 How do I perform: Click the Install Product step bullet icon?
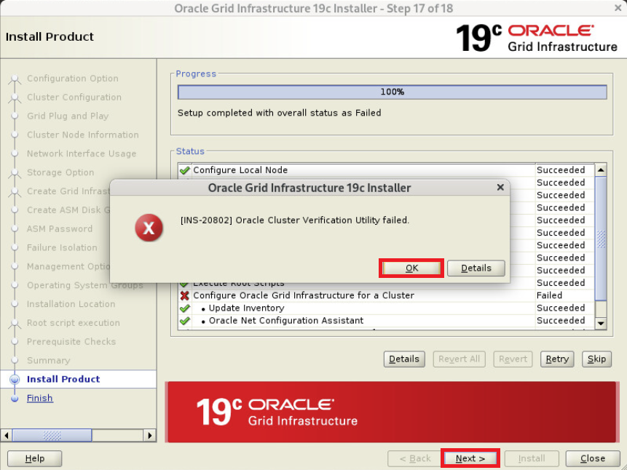(x=15, y=379)
